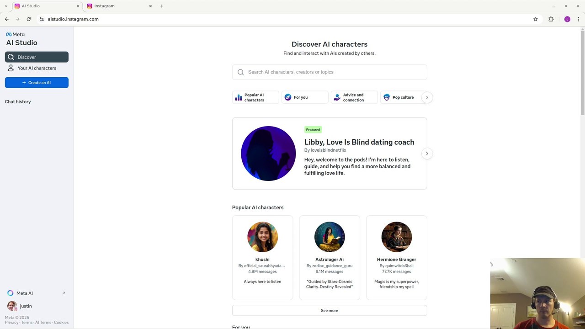Go back using the browser back arrow
The image size is (585, 329).
pos(6,19)
